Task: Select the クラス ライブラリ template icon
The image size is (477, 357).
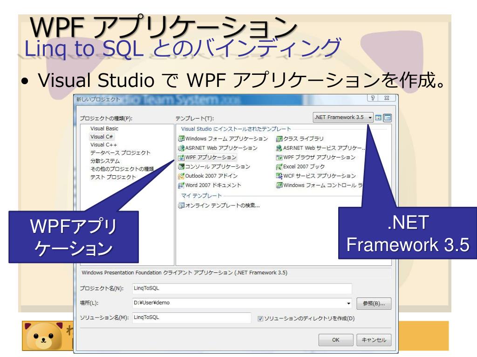Action: 279,139
